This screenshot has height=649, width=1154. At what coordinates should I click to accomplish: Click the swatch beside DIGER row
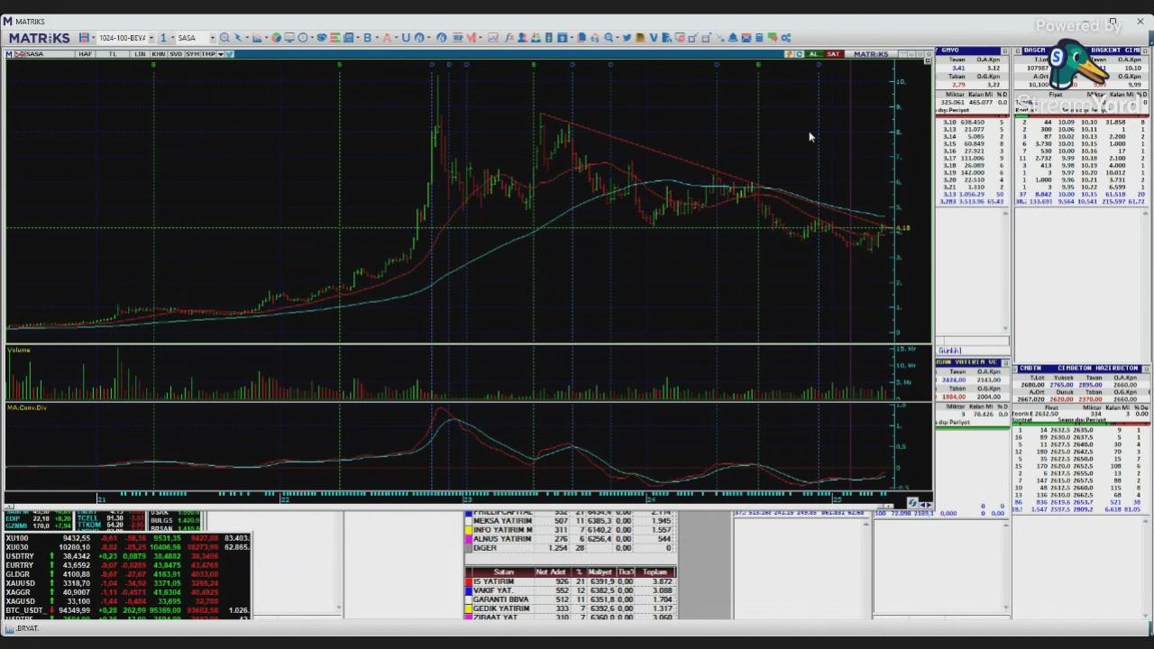pos(468,547)
